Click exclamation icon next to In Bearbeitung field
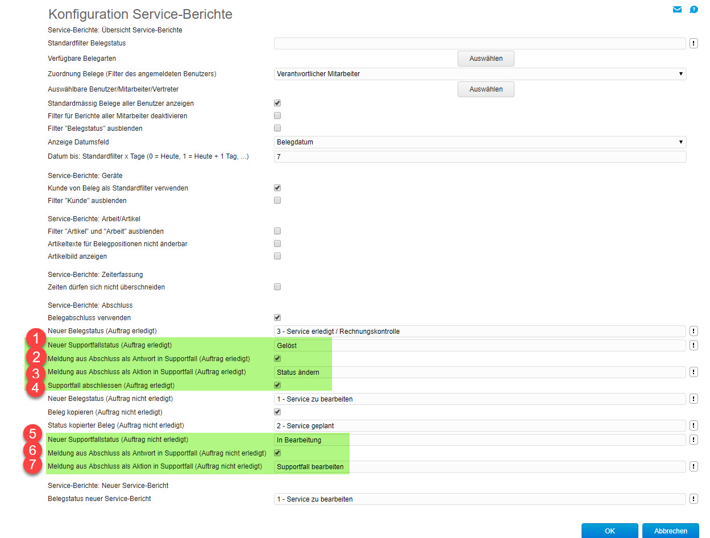The height and width of the screenshot is (538, 710). (694, 440)
